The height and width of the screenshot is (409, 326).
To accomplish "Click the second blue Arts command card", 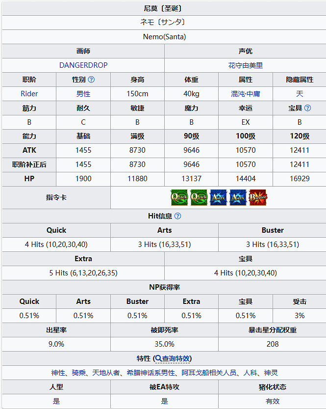I will pos(238,197).
